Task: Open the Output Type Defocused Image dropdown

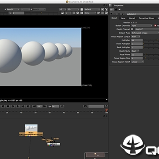Action: (x=145, y=33)
